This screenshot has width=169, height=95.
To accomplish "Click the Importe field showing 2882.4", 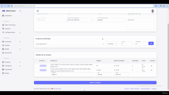I will pyautogui.click(x=72, y=74).
